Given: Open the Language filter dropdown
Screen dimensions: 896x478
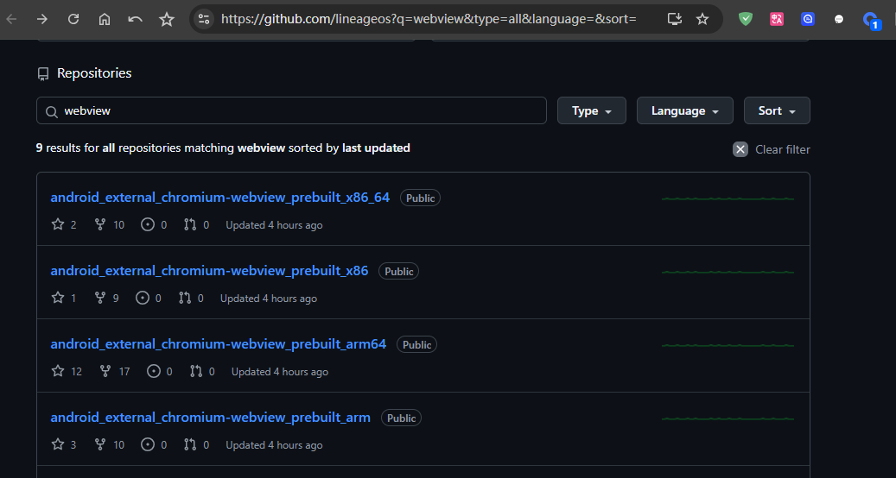Looking at the screenshot, I should 684,110.
